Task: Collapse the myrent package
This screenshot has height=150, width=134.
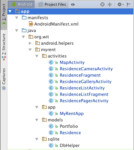Action: [x=30, y=50]
